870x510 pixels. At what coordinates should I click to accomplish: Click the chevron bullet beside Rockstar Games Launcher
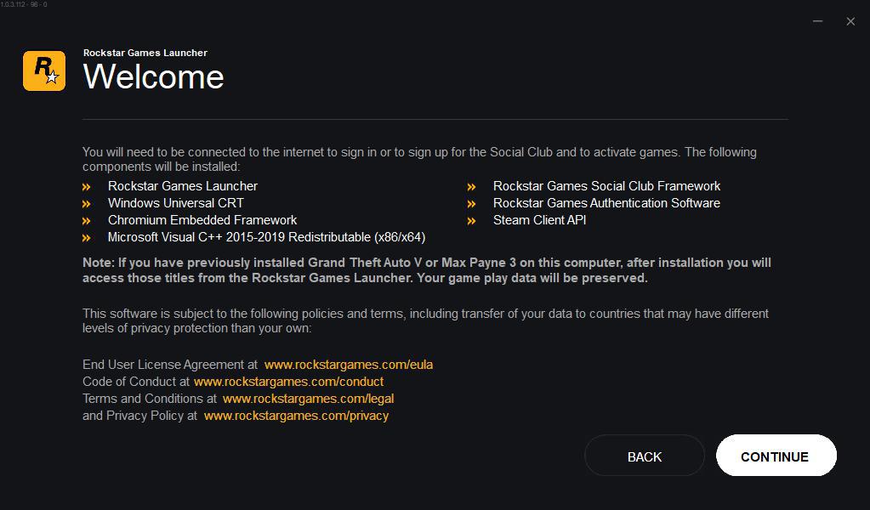[87, 187]
